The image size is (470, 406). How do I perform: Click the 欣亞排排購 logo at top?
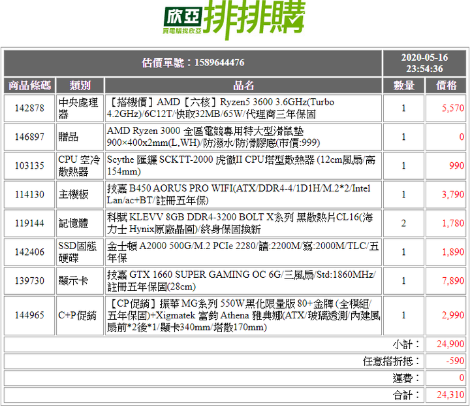[234, 19]
